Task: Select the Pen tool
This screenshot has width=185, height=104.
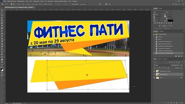Action: pyautogui.click(x=2, y=49)
